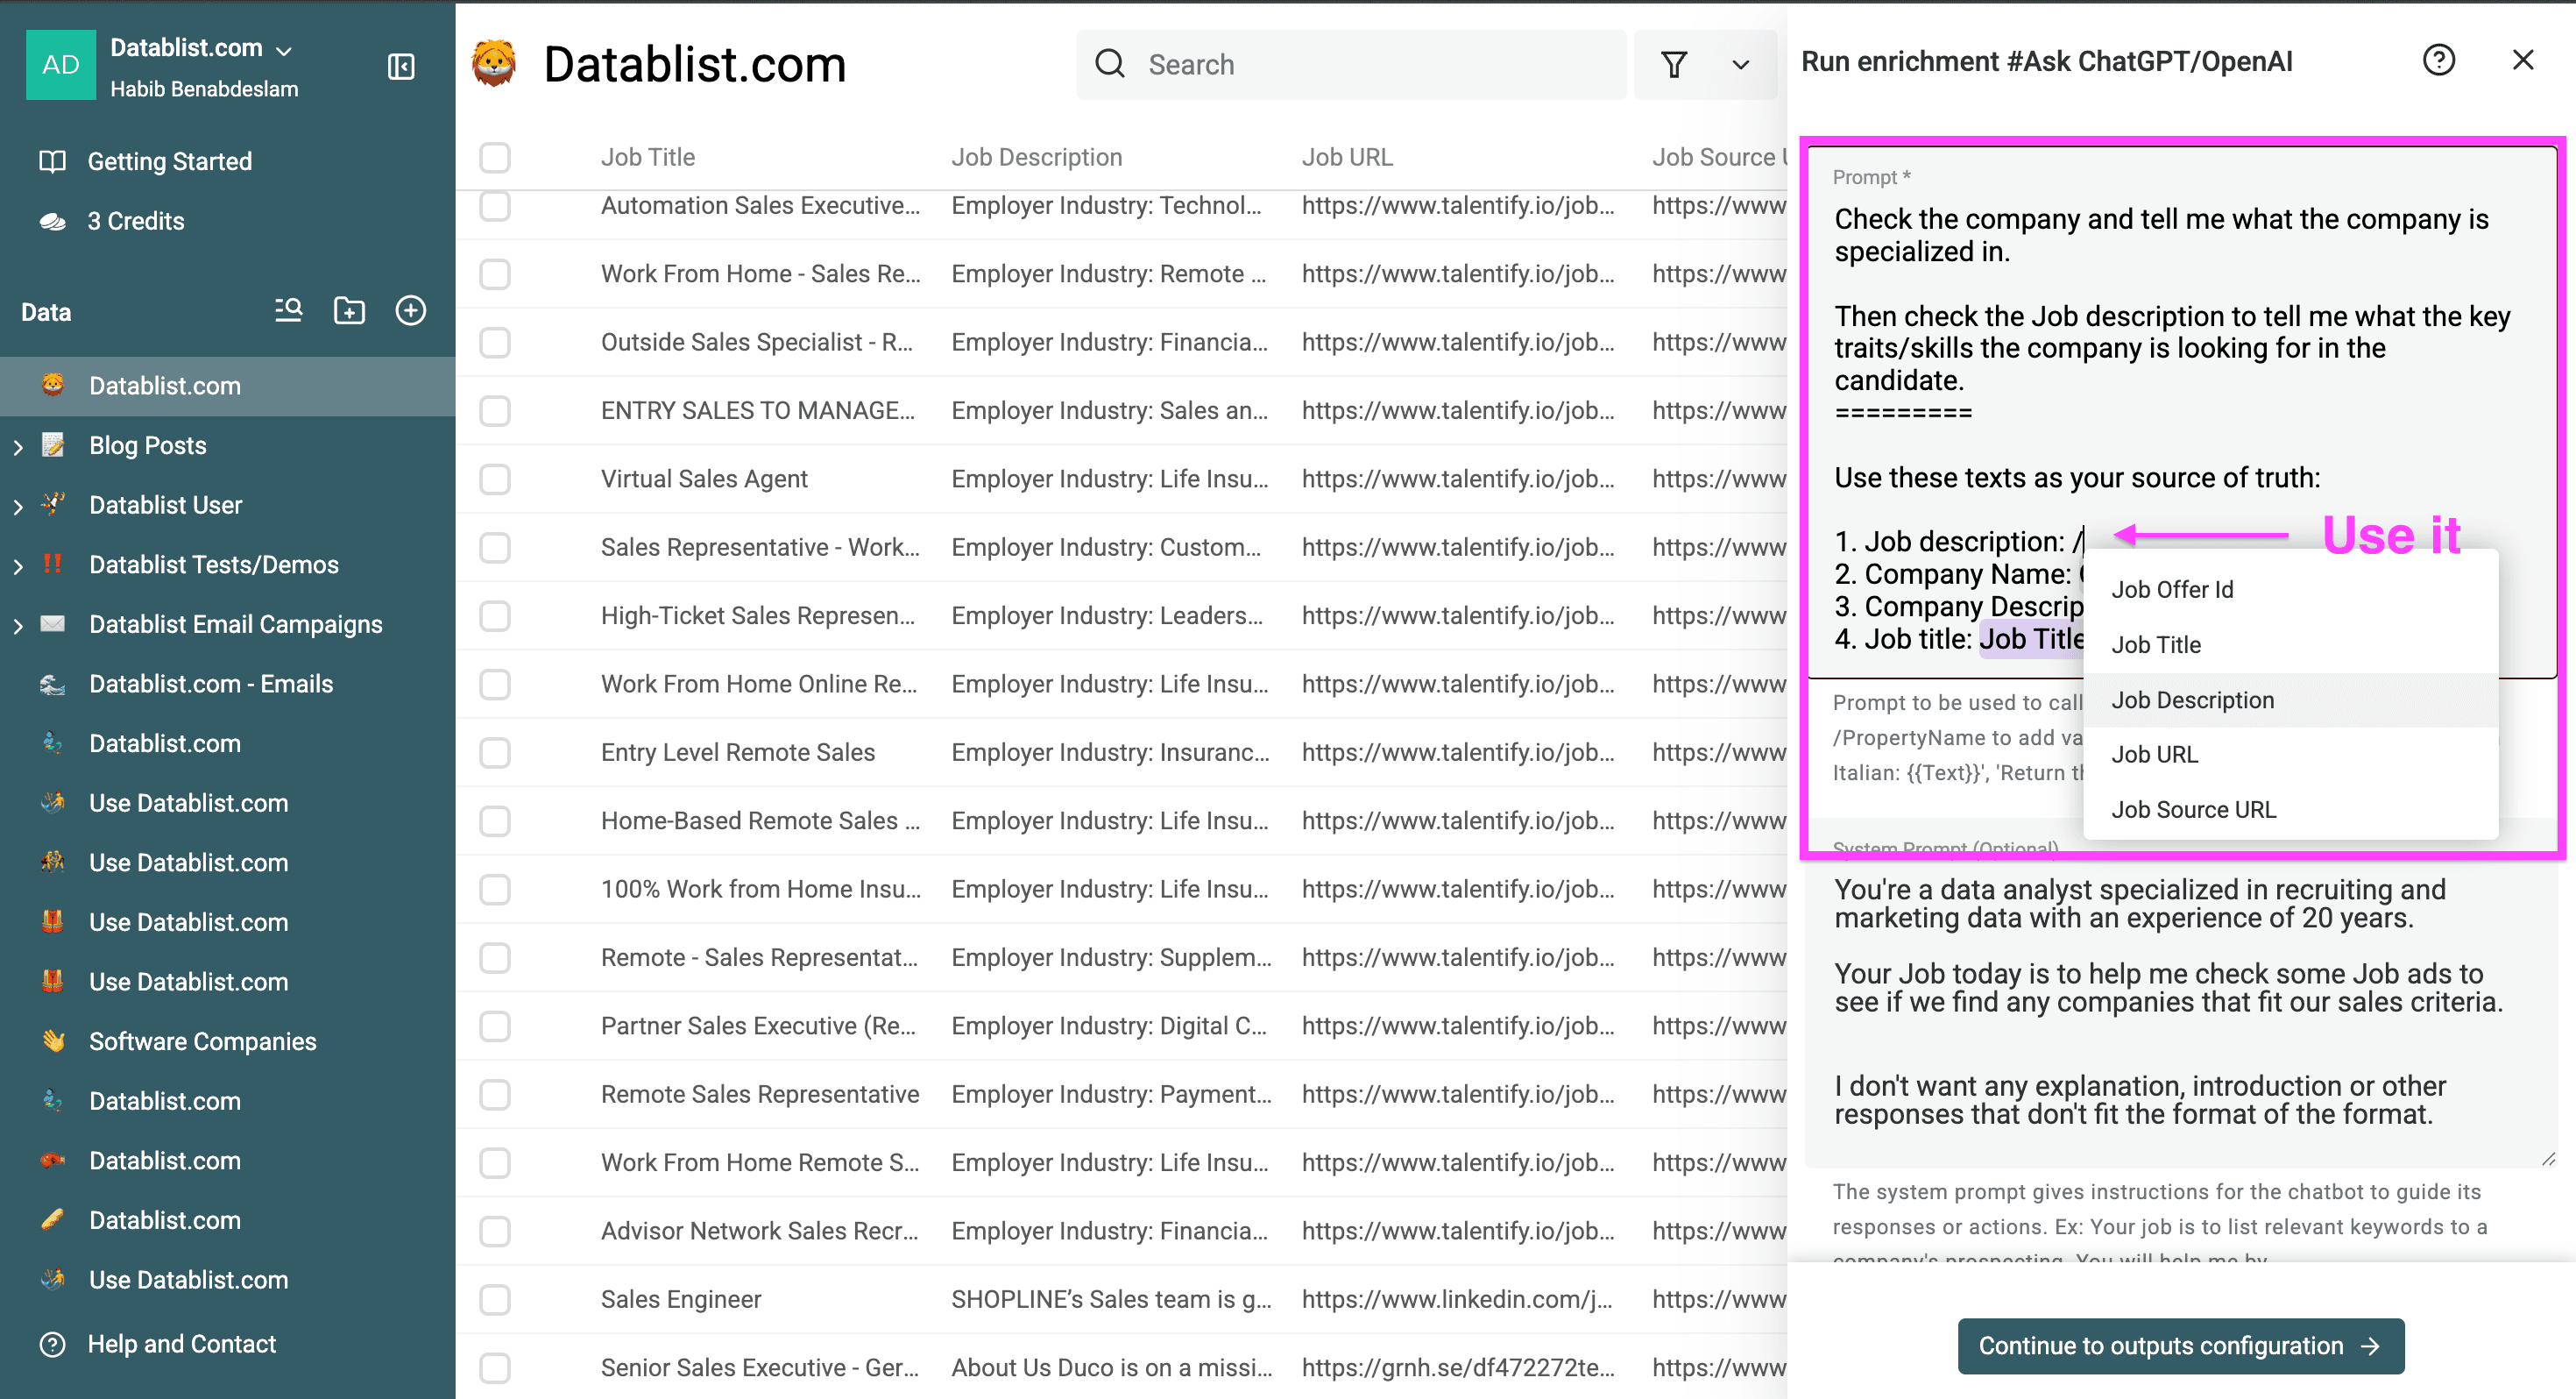Create a new folder in the Data section

click(349, 310)
